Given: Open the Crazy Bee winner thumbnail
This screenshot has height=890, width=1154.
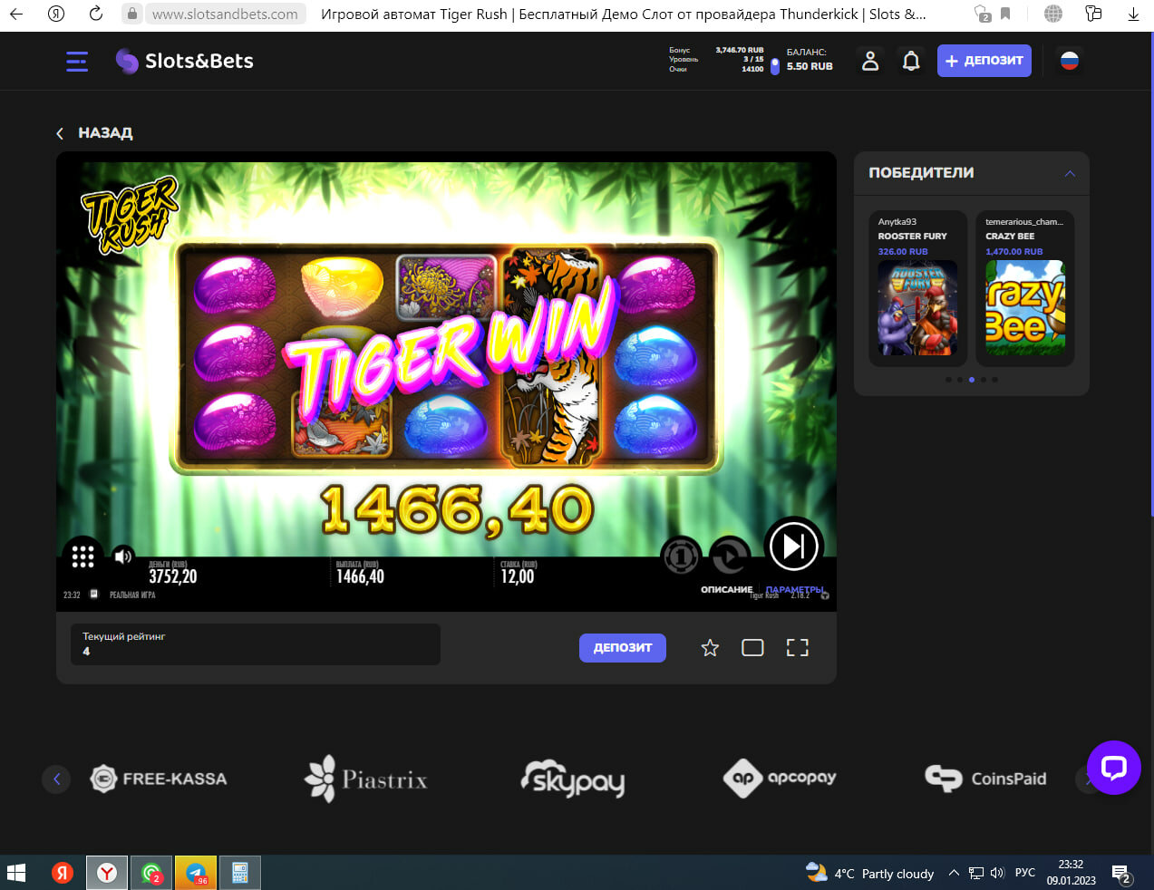Looking at the screenshot, I should (x=1025, y=307).
